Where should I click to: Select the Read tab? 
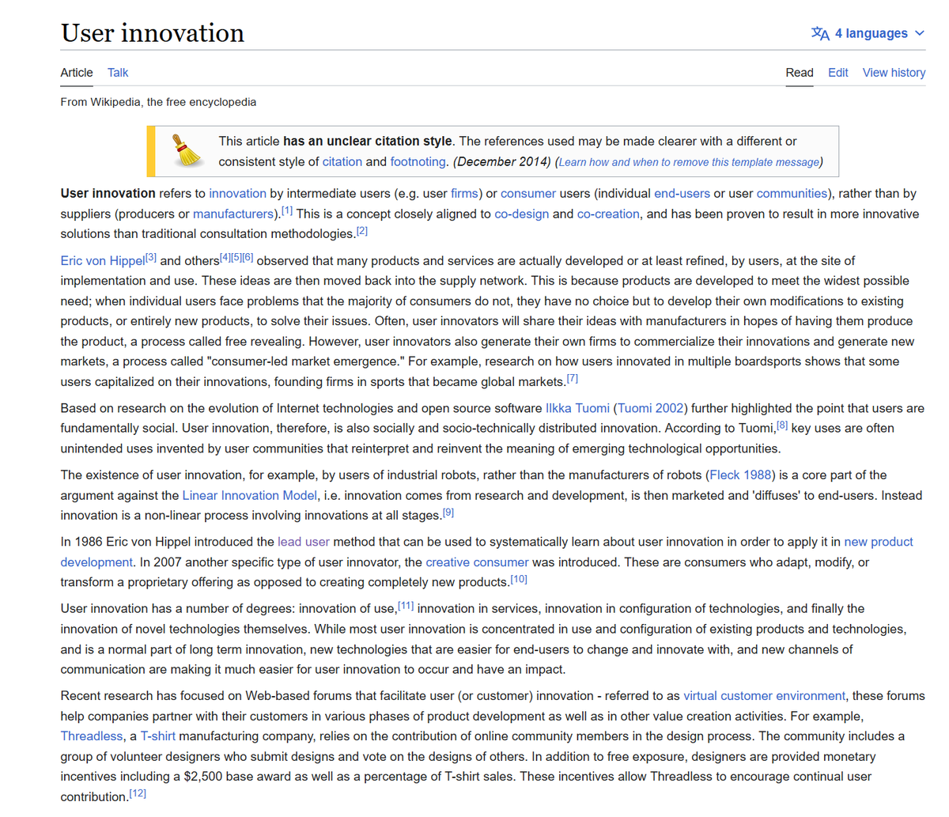click(799, 72)
